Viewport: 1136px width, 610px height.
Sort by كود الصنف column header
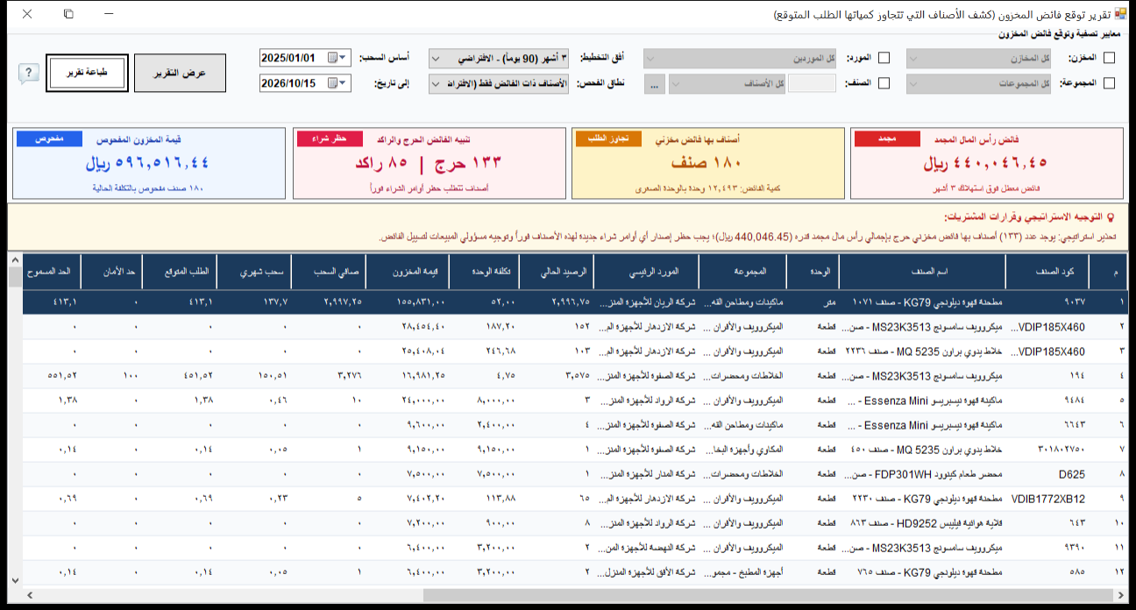pos(1047,272)
